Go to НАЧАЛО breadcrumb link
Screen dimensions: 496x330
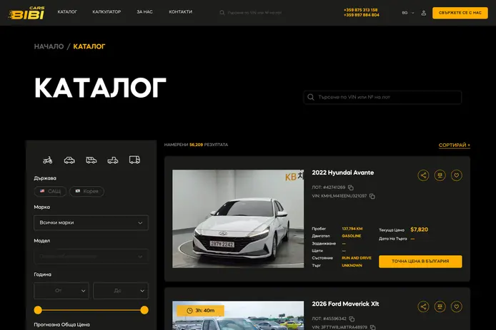tap(49, 46)
